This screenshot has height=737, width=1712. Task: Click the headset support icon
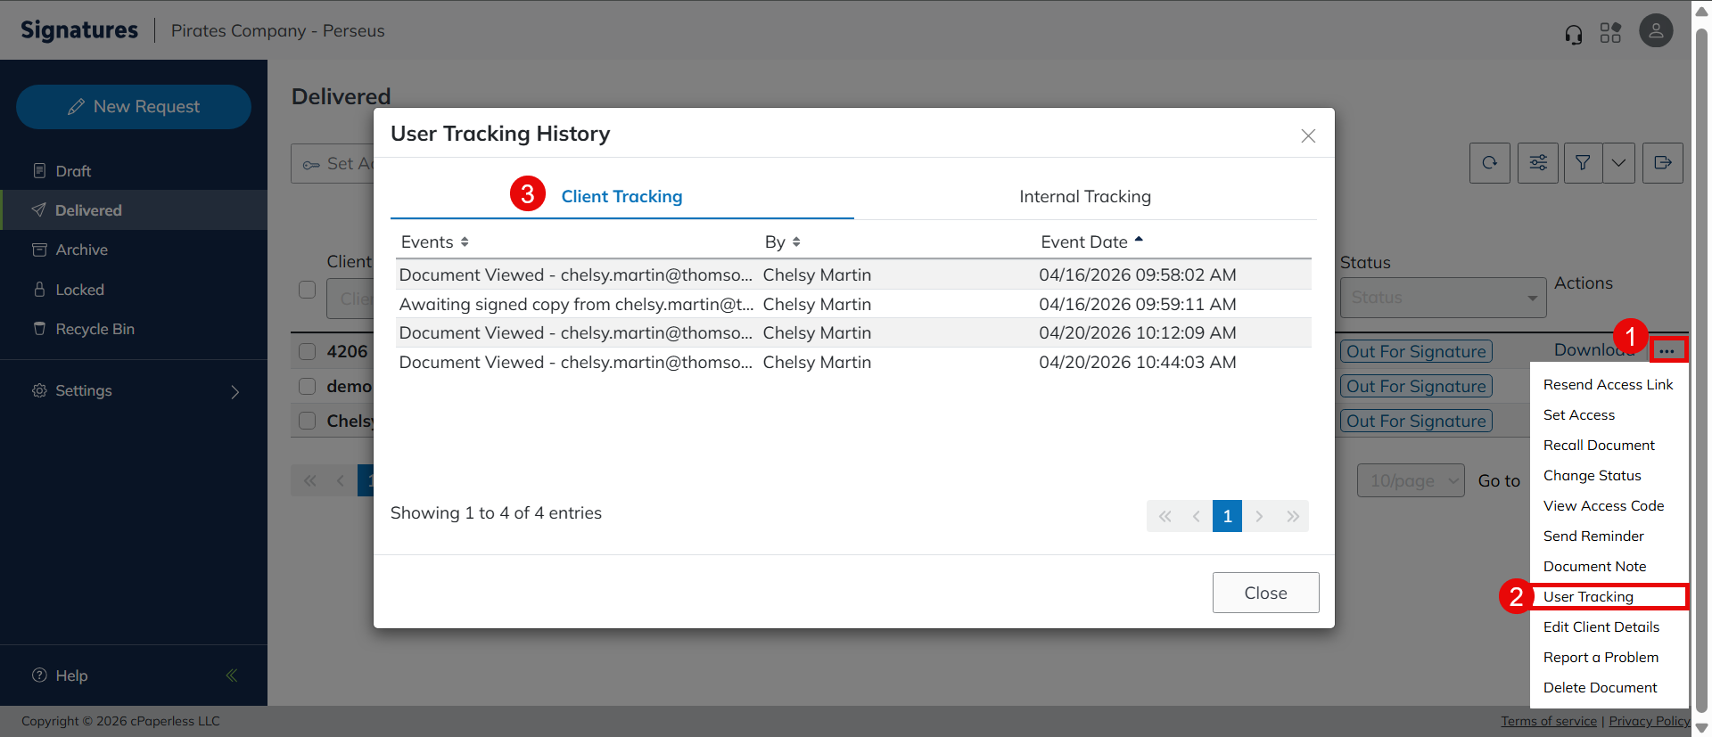pyautogui.click(x=1574, y=34)
